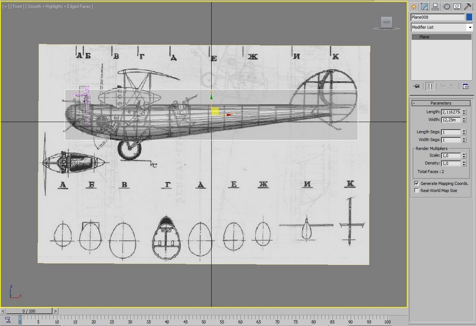Click the time slider 0 / 100 handle

29,311
